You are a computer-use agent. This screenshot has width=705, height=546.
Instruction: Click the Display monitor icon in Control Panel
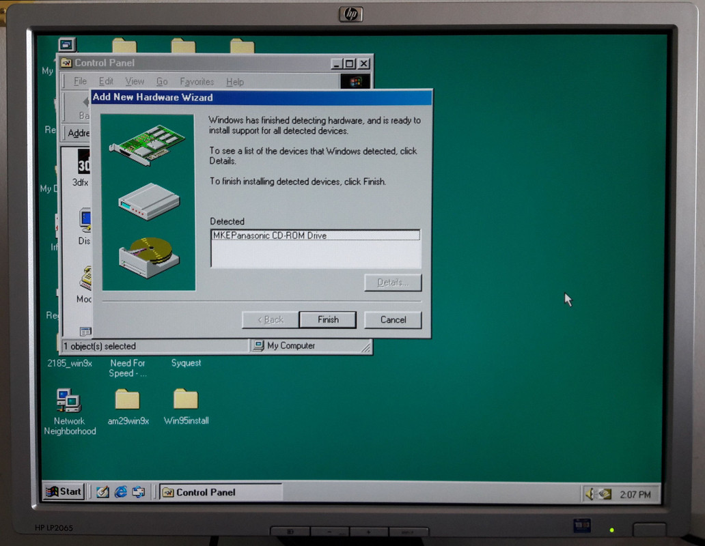pos(85,220)
